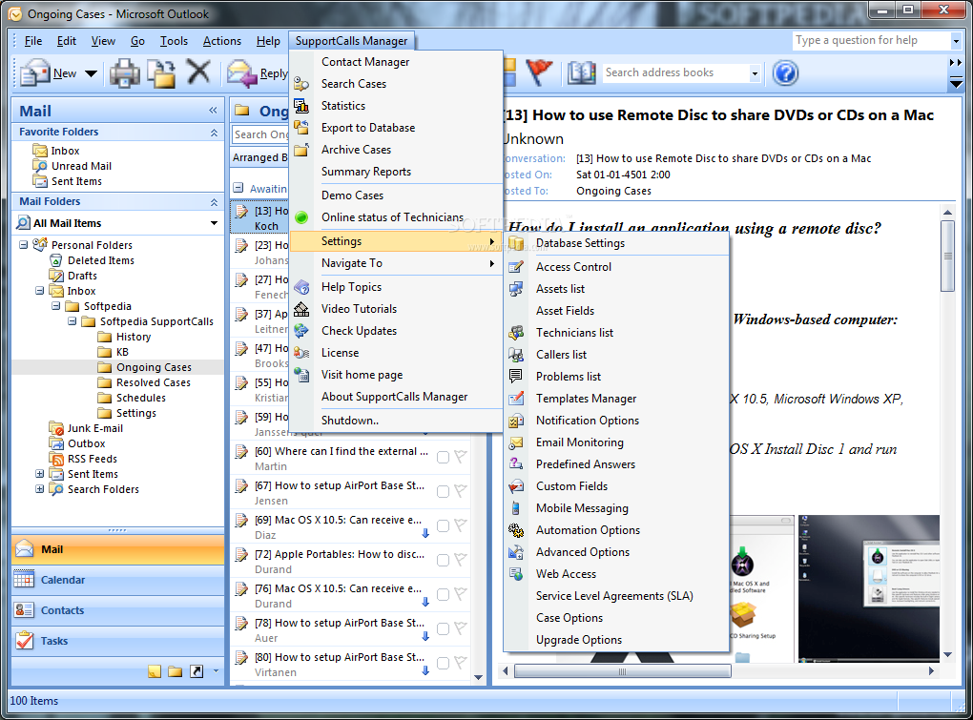Open the Resolved Cases folder
Screen dimensions: 973x720
(x=154, y=382)
